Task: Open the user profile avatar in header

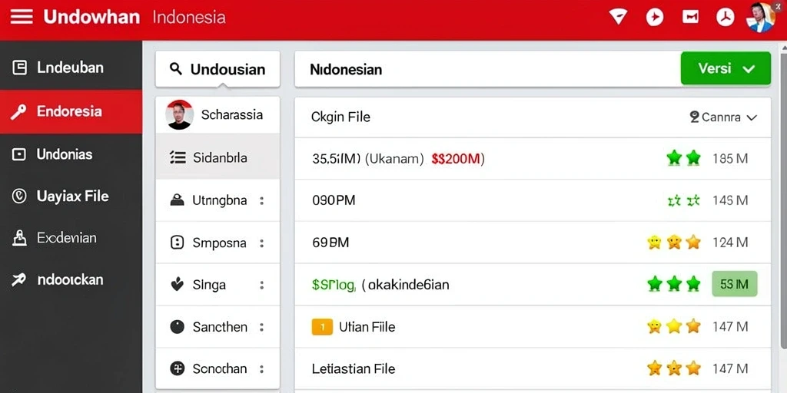Action: pyautogui.click(x=760, y=17)
